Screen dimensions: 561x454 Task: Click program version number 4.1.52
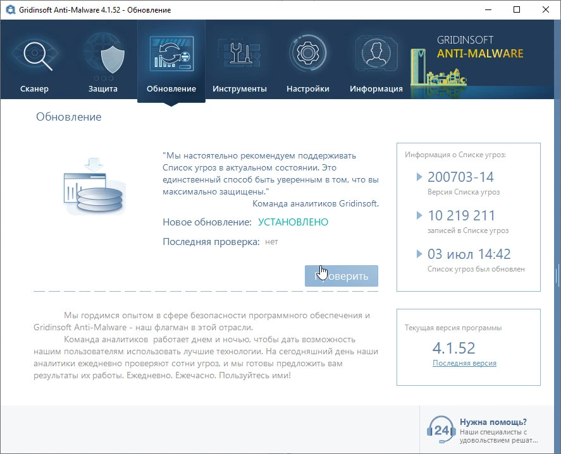[x=453, y=348]
